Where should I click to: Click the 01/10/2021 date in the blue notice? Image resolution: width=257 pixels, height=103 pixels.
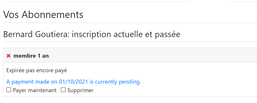(73, 82)
